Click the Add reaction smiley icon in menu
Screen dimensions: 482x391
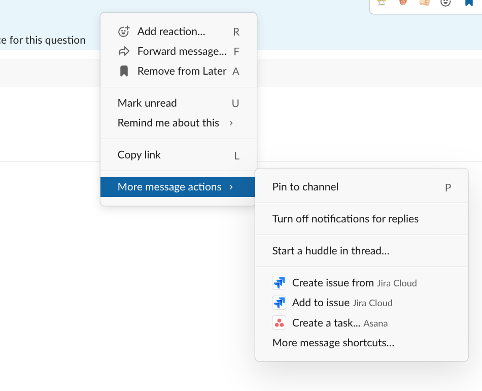point(124,31)
